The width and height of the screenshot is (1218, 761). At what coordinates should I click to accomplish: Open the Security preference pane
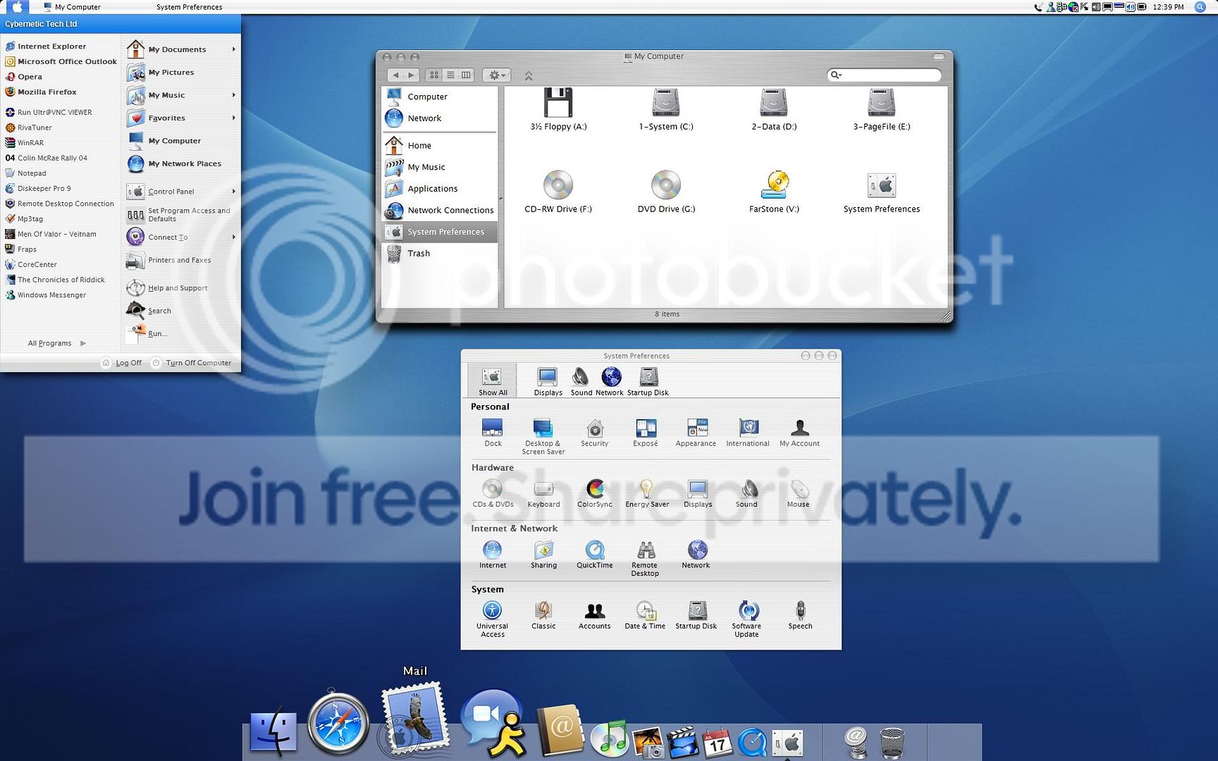[x=595, y=433]
